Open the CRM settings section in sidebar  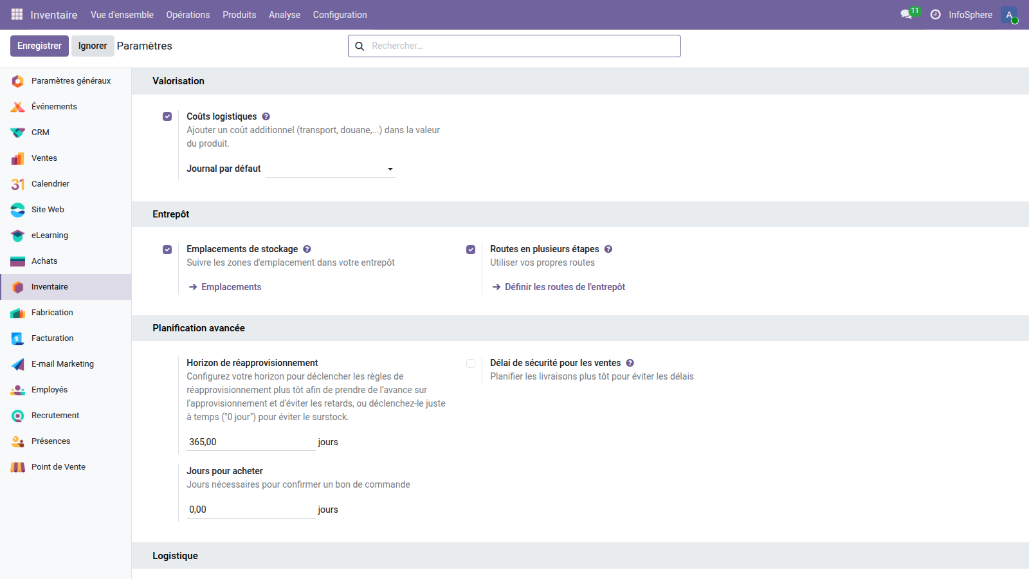pyautogui.click(x=41, y=132)
